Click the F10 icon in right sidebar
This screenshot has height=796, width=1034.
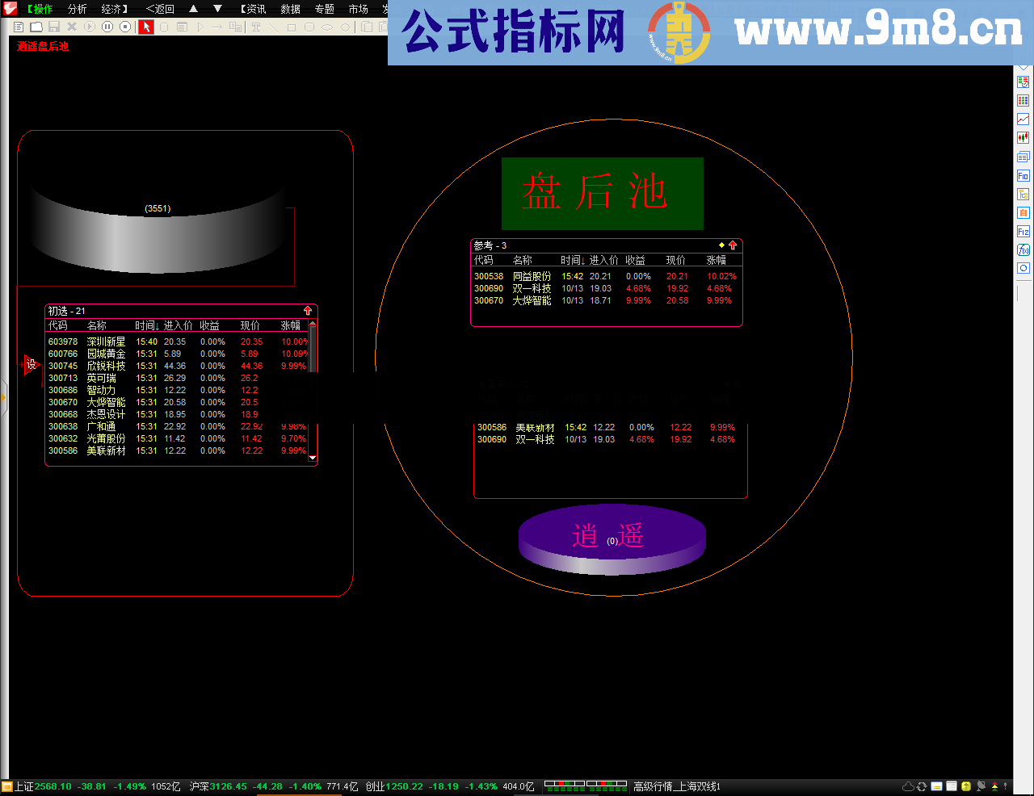[x=1023, y=176]
